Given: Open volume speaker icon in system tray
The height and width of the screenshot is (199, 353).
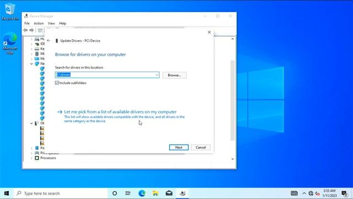Looking at the screenshot, I should click(x=318, y=193).
